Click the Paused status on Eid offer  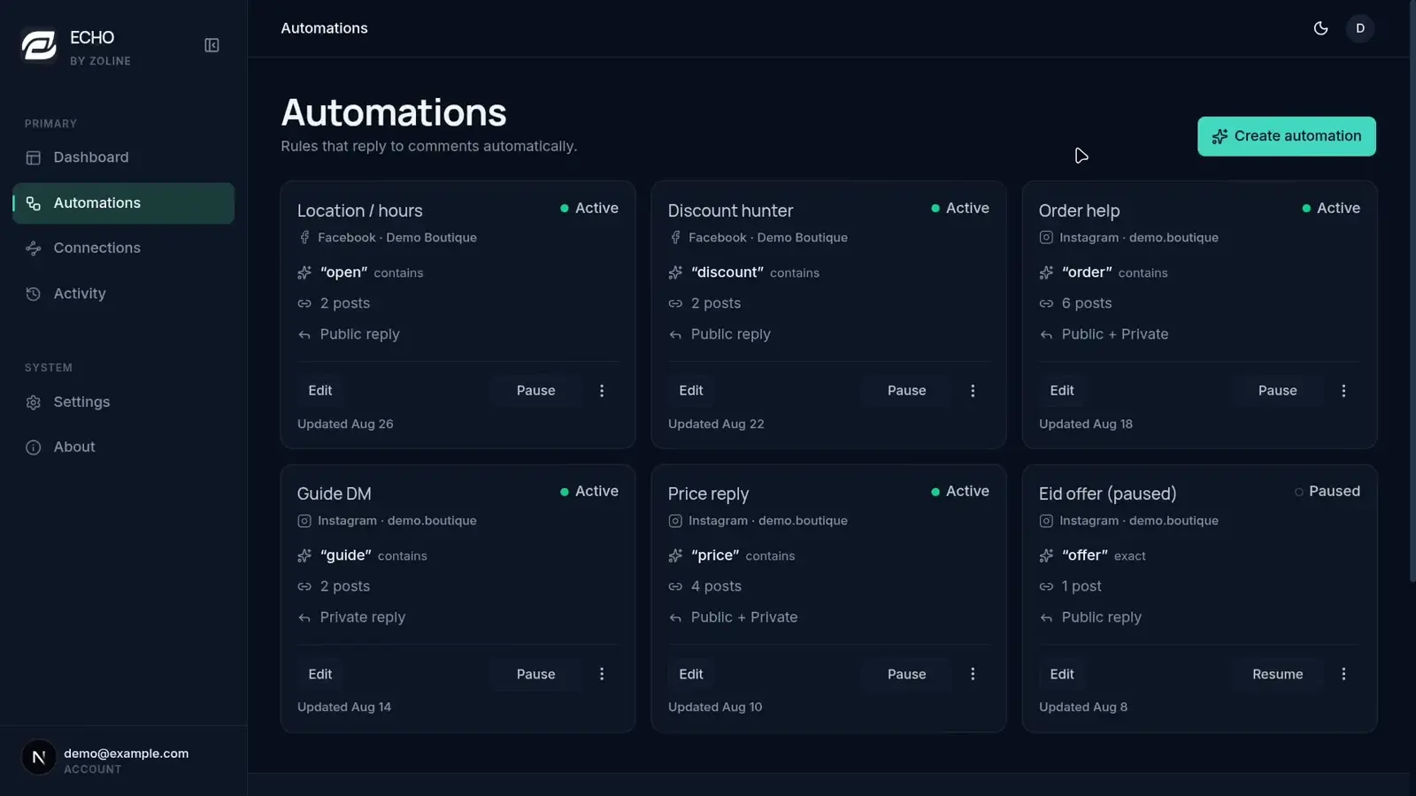click(x=1327, y=491)
